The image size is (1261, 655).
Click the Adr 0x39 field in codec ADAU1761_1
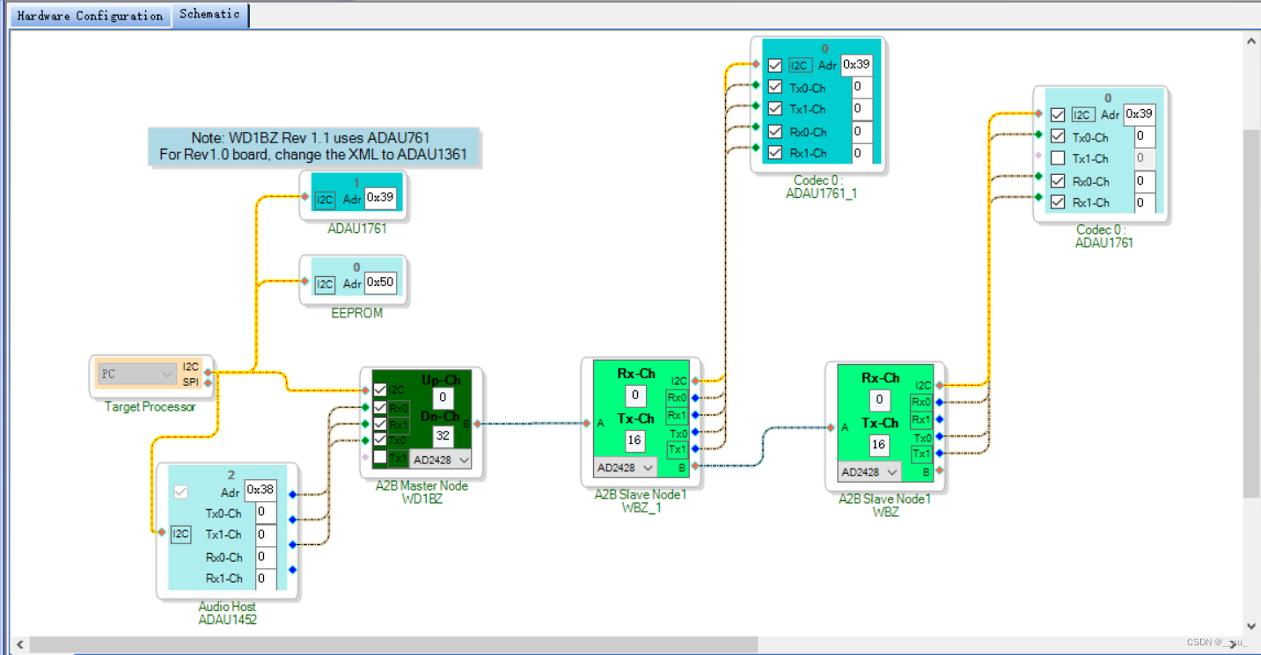click(x=856, y=64)
